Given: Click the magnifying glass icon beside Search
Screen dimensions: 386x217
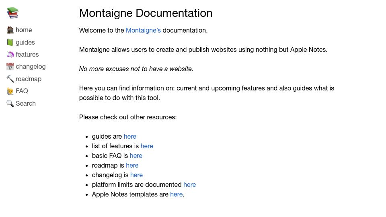Looking at the screenshot, I should (x=10, y=103).
